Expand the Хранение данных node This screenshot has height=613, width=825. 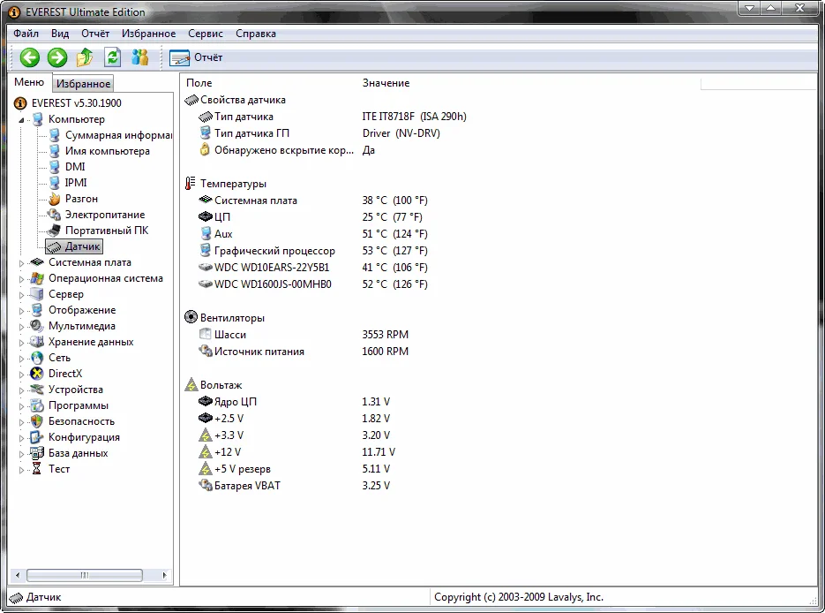(x=21, y=343)
